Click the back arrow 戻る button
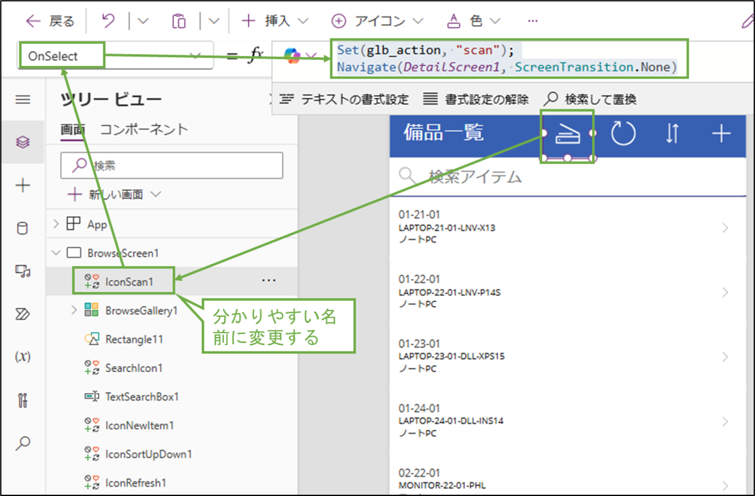Viewport: 755px width, 496px height. point(50,21)
